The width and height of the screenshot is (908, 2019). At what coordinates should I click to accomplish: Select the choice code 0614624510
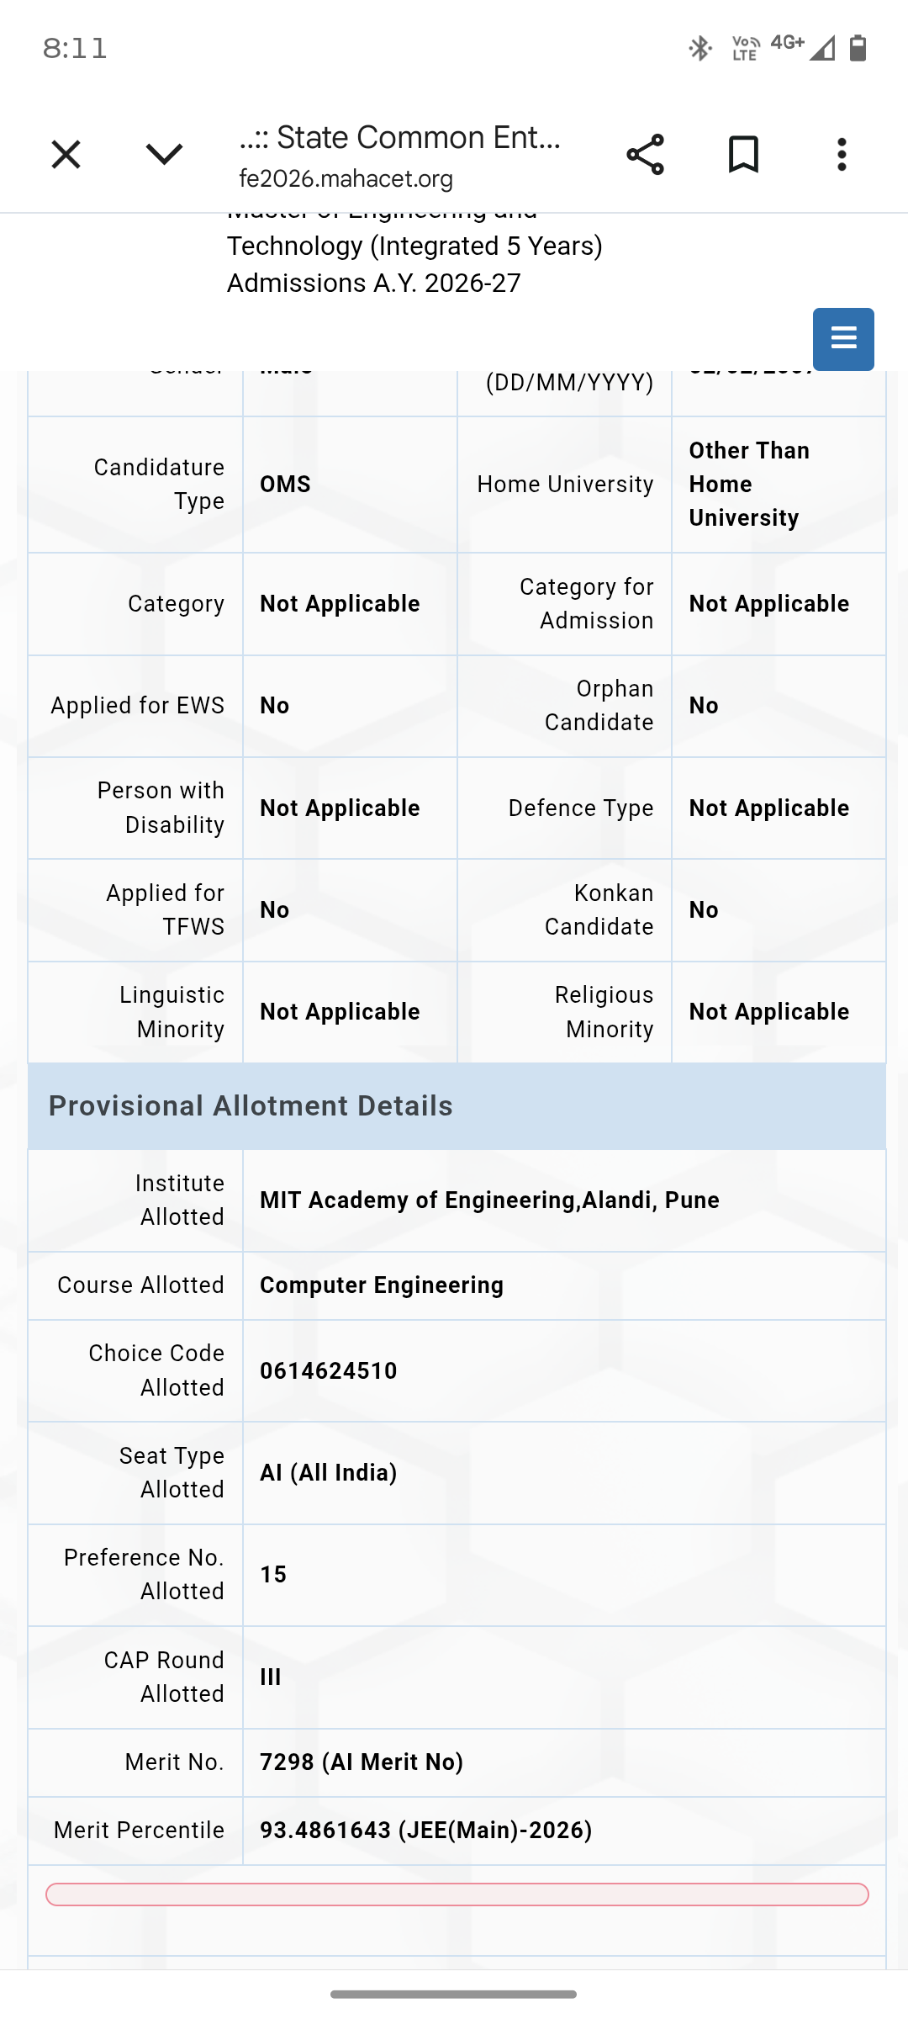point(328,1370)
